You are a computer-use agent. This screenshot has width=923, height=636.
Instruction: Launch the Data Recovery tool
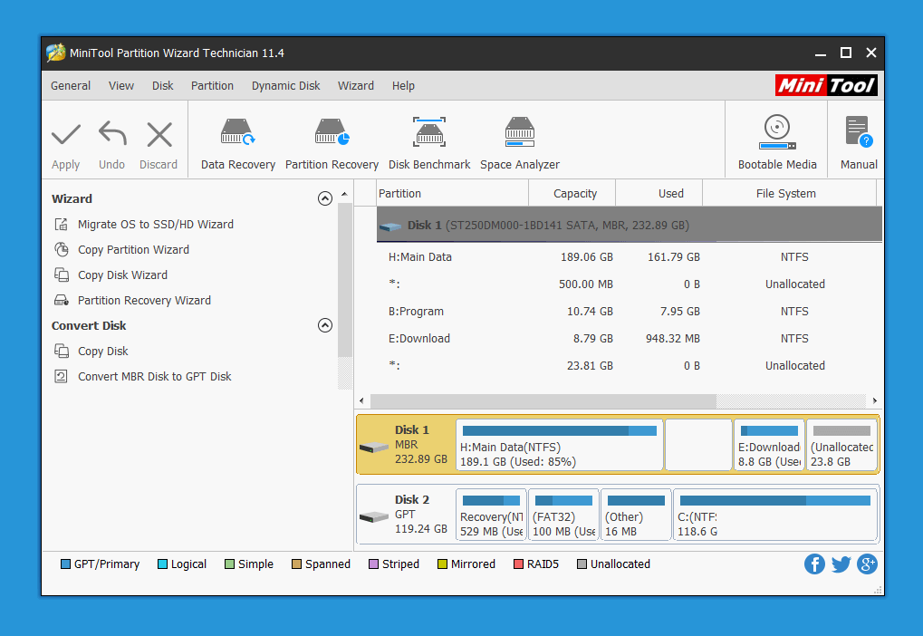[x=238, y=144]
